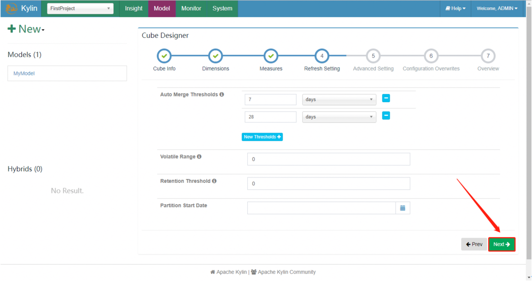Viewport: 532px width, 281px height.
Task: Jump to step 7 Overview circle
Action: pos(488,56)
